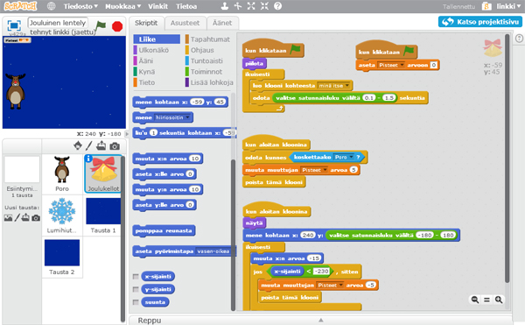Toggle the suunta monitor checkbox
This screenshot has height=325, width=525.
pos(136,302)
